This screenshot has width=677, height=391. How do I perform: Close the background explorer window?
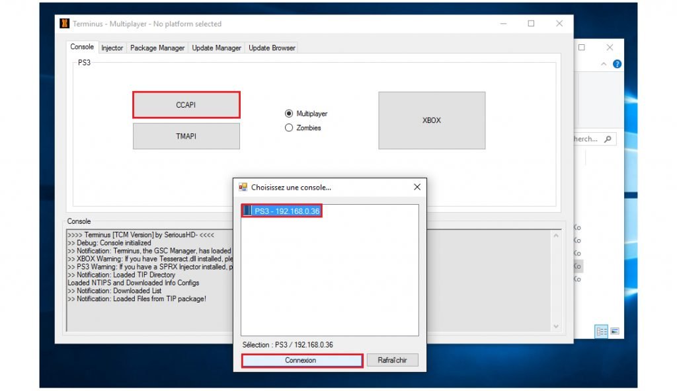pos(610,47)
